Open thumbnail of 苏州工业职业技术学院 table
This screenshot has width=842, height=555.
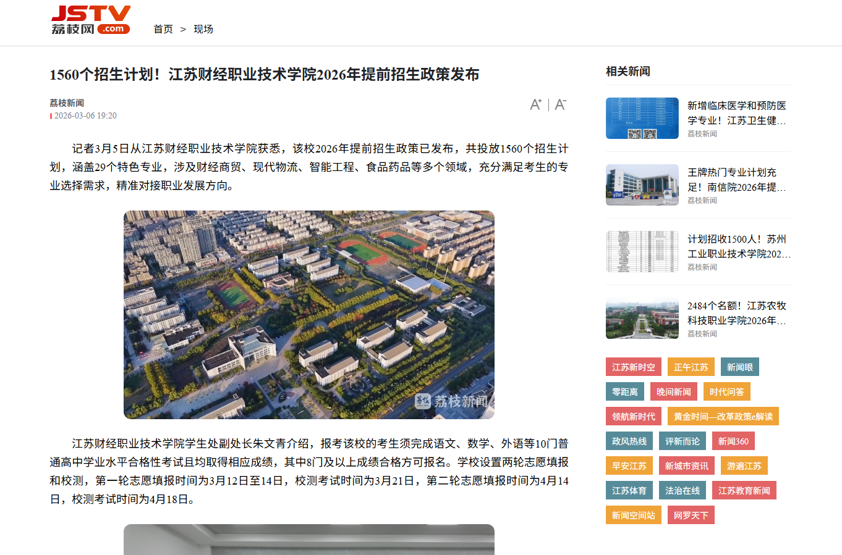[x=642, y=252]
